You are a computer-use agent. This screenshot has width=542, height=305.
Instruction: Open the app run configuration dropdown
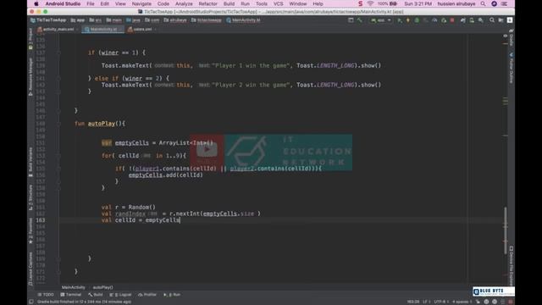pyautogui.click(x=381, y=20)
